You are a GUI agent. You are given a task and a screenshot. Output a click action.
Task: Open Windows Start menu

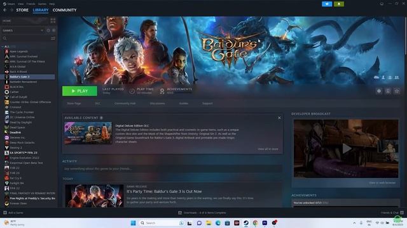[133, 223]
